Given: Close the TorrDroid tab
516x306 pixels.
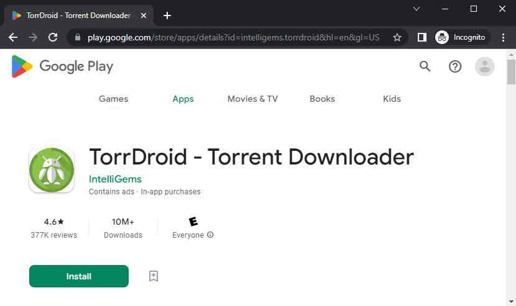Looking at the screenshot, I should (144, 16).
